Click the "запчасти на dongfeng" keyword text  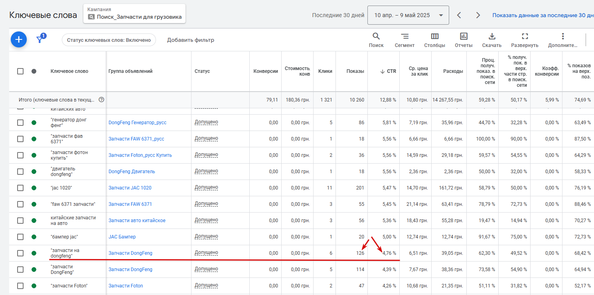[x=65, y=253]
